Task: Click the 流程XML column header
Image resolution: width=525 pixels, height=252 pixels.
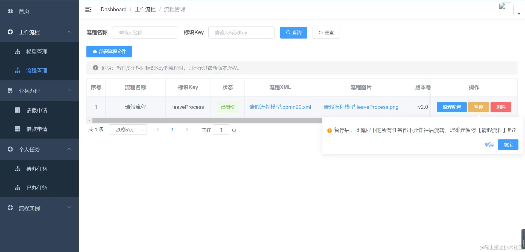Action: [280, 87]
